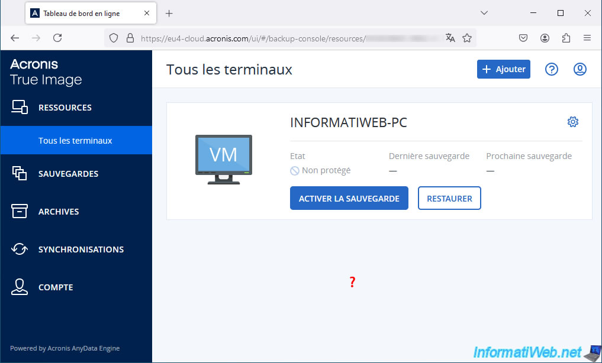
Task: Click the RESTAURER button
Action: coord(450,198)
